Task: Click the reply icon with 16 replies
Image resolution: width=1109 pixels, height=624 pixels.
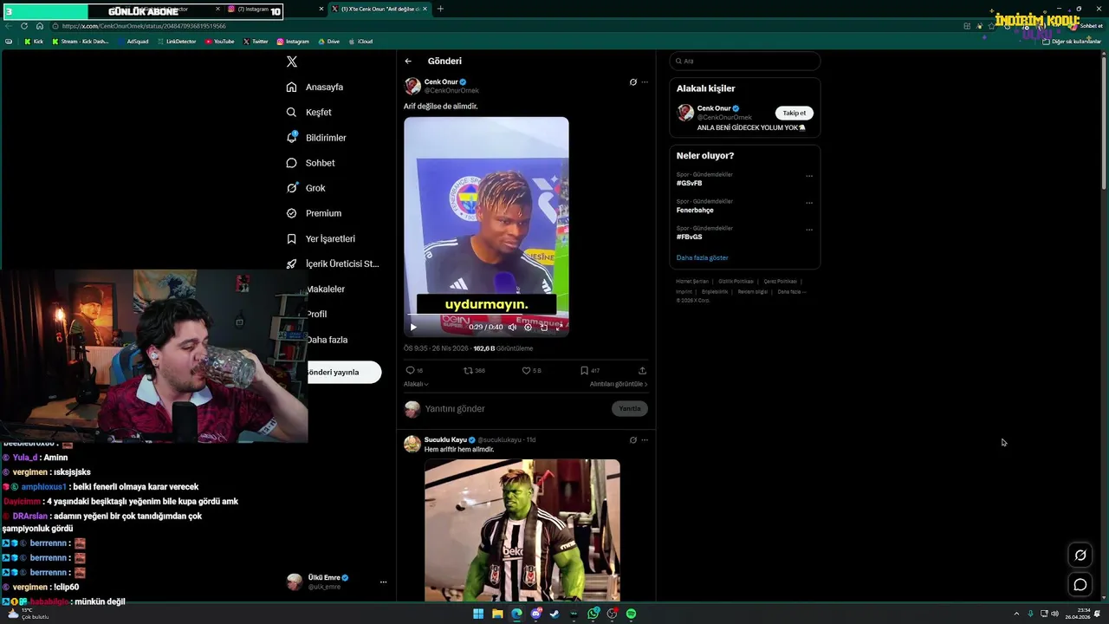Action: tap(411, 370)
